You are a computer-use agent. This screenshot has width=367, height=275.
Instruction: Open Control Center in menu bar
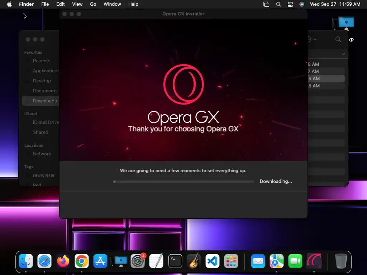coord(290,4)
